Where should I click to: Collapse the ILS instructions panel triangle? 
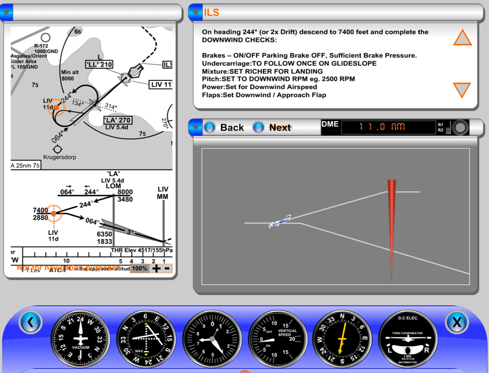coord(196,11)
